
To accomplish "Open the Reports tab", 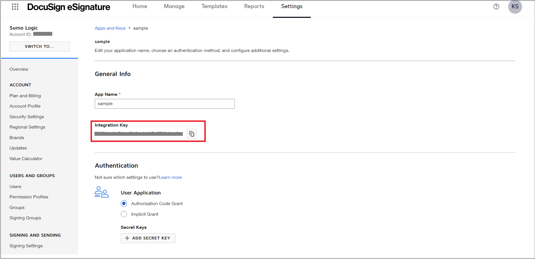I will (254, 6).
